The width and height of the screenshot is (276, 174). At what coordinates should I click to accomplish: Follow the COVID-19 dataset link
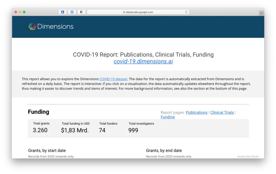coord(113,79)
